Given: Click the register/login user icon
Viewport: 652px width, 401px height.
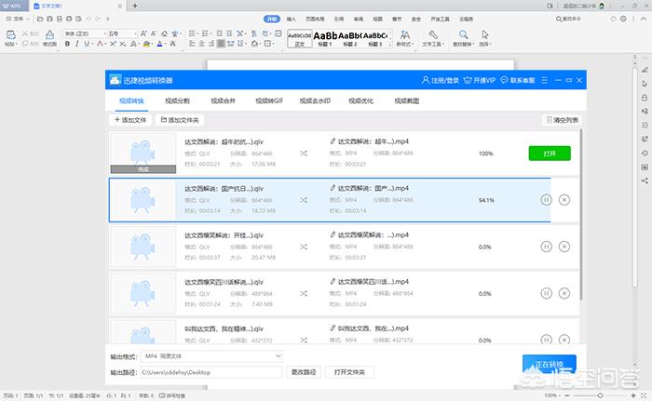Looking at the screenshot, I should (426, 80).
